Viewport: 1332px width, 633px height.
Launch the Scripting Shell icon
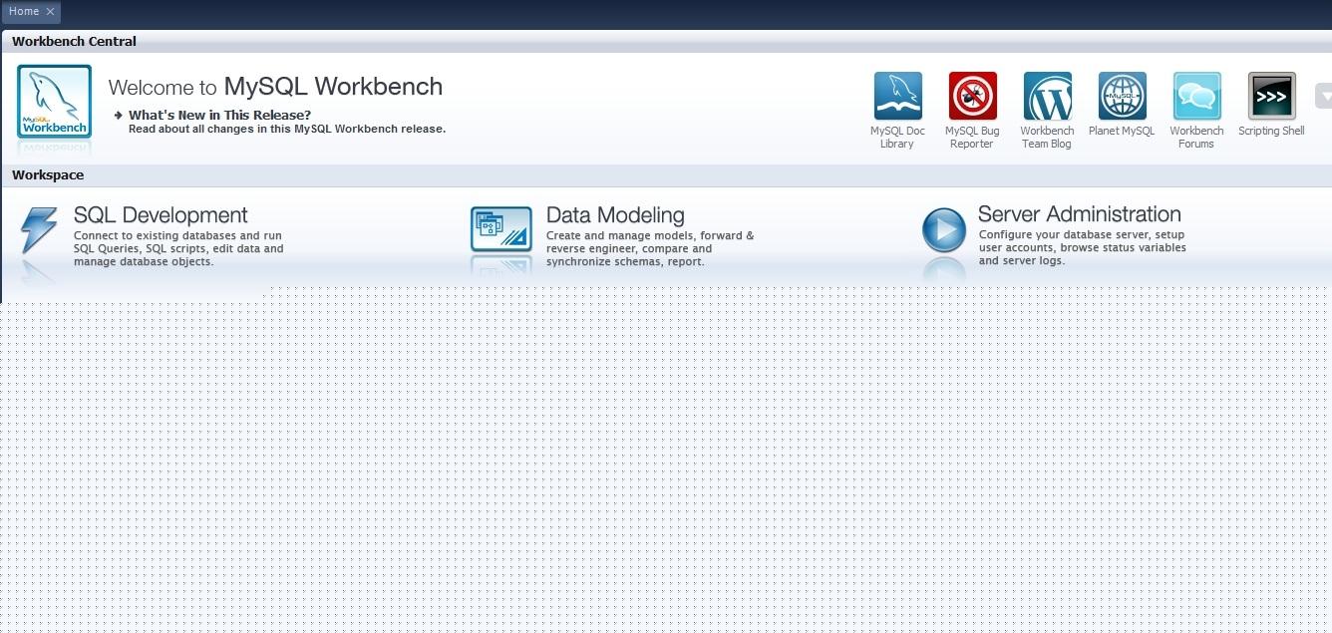point(1271,96)
